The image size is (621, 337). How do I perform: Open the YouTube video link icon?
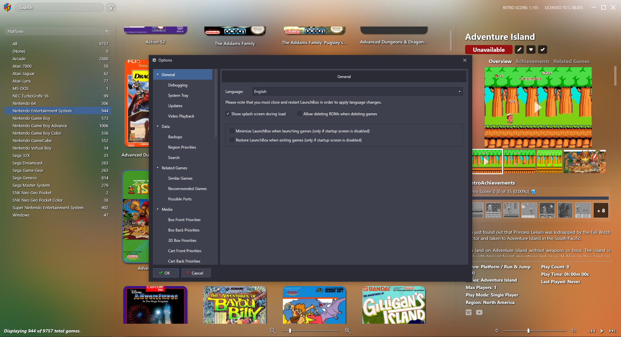click(479, 312)
